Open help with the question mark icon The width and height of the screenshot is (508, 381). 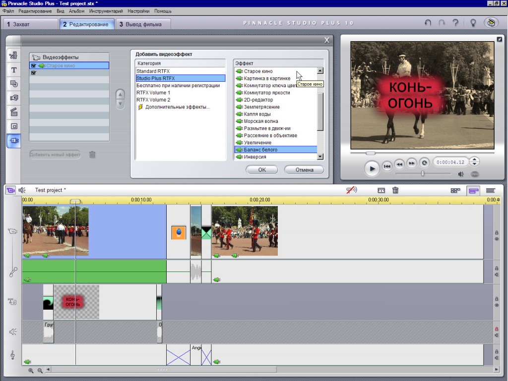(x=455, y=23)
